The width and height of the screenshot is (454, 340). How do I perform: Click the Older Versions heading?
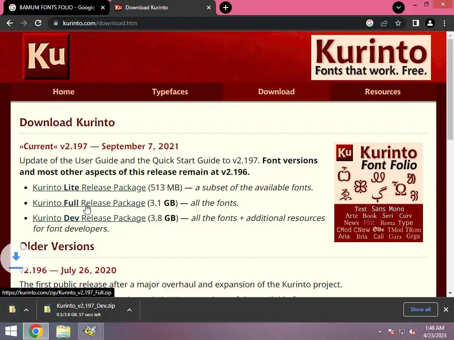point(57,246)
